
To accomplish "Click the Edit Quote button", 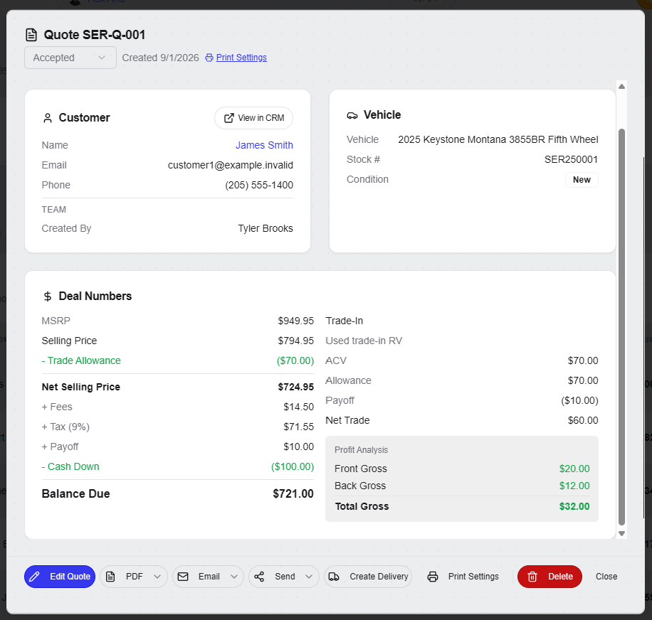I will tap(60, 577).
